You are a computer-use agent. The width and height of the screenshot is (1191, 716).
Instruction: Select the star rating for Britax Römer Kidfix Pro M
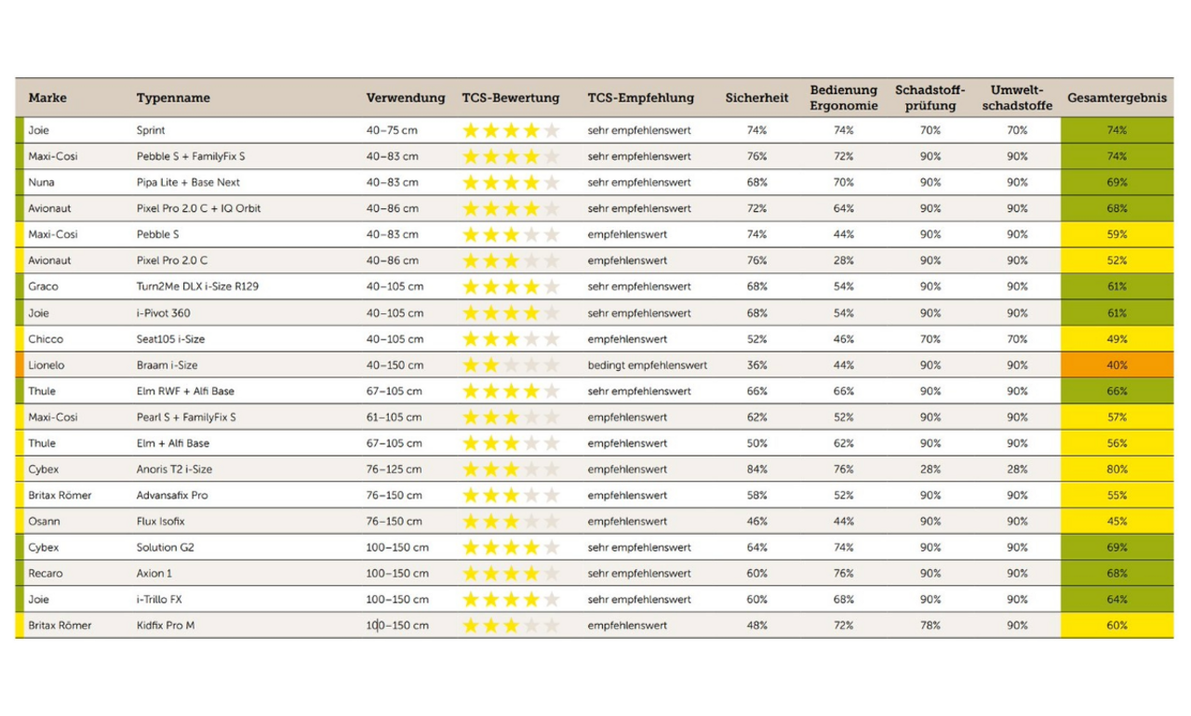pos(511,626)
